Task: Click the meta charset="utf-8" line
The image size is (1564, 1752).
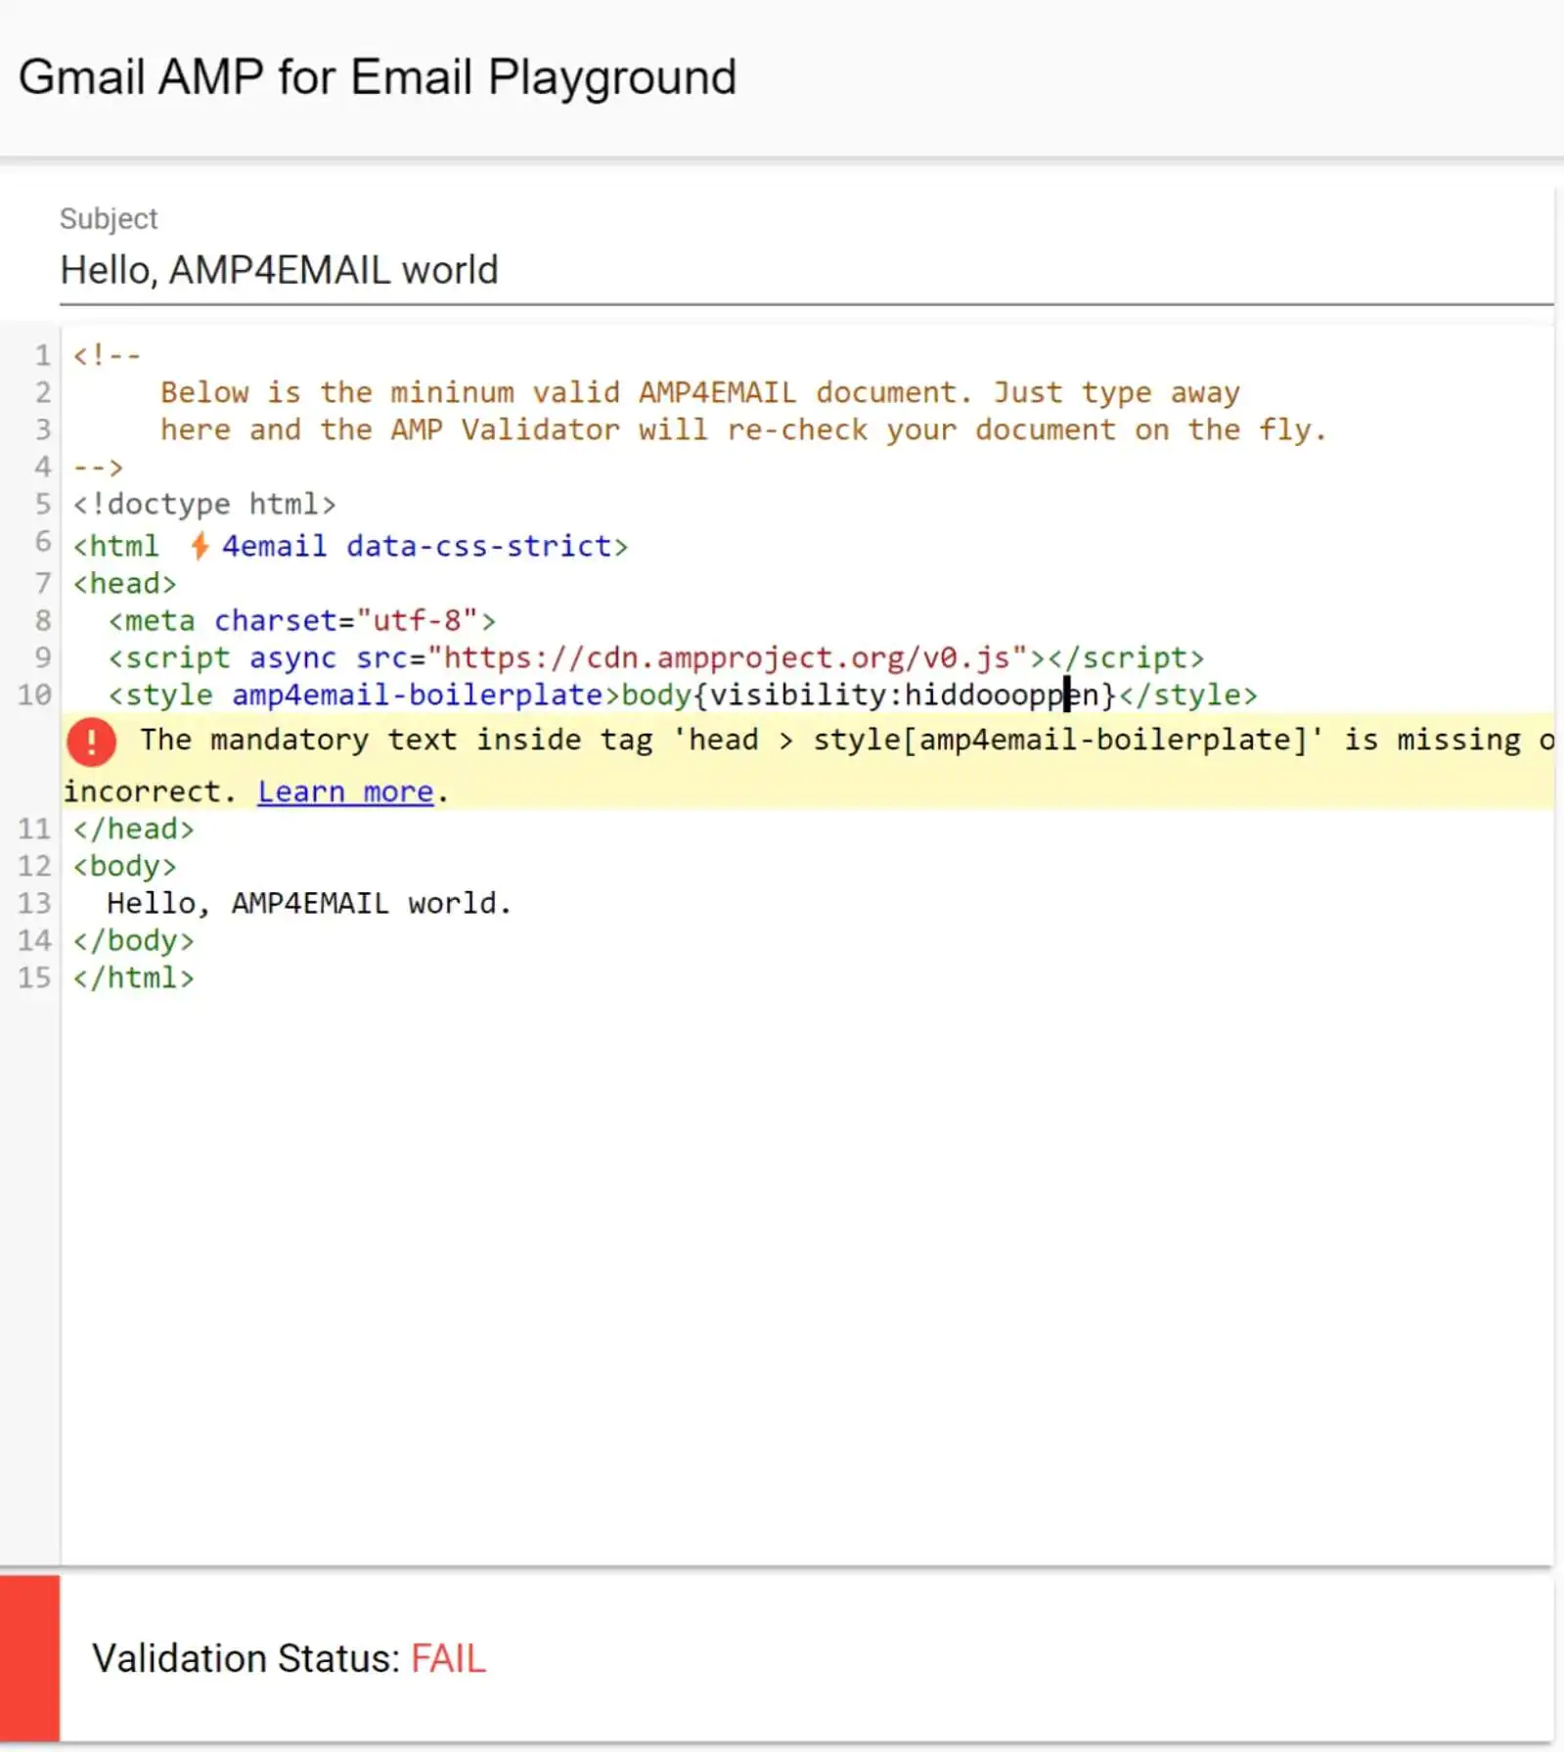Action: [x=302, y=620]
